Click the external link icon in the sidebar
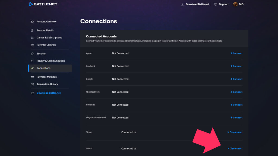Image resolution: width=278 pixels, height=156 pixels. click(32, 93)
